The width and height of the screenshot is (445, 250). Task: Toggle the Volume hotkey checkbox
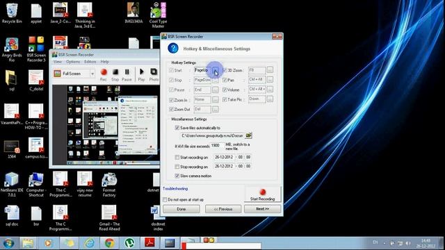click(225, 90)
